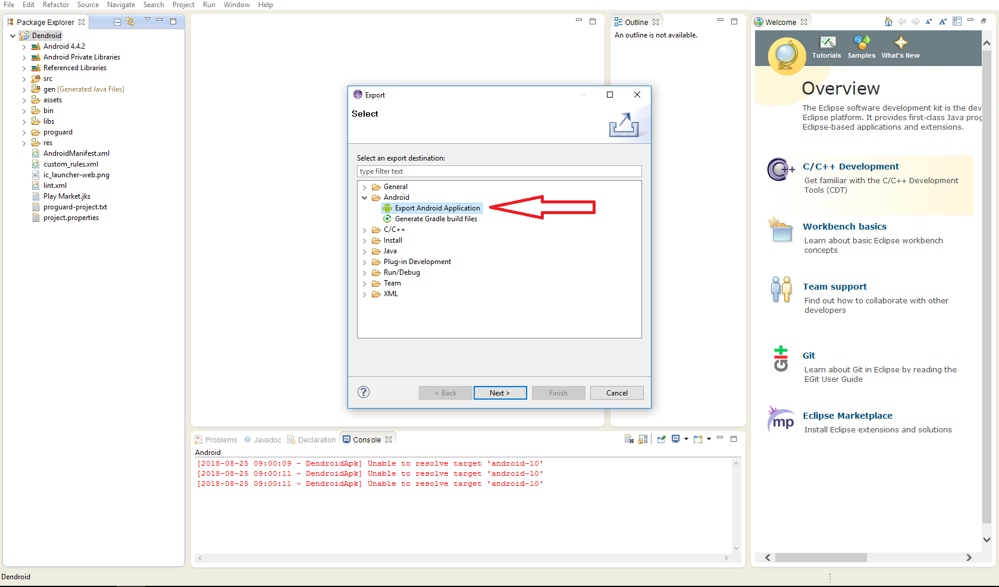Toggle Link with Editor in Package Explorer

click(x=130, y=22)
